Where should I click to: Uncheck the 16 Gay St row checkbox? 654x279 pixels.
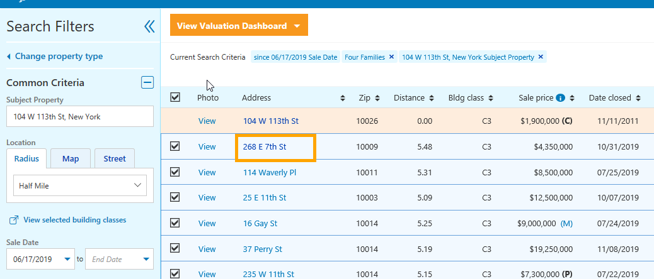point(175,223)
